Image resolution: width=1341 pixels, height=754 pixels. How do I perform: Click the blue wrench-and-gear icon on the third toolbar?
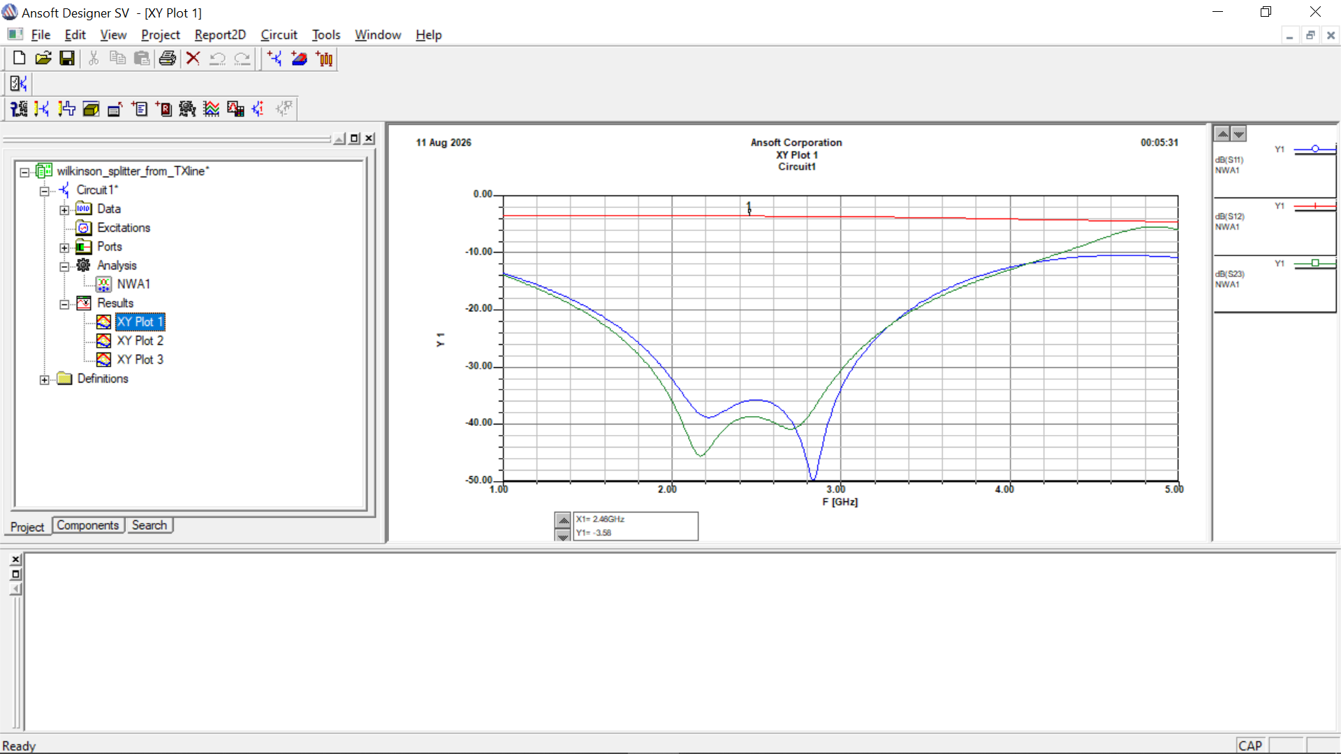coord(19,109)
